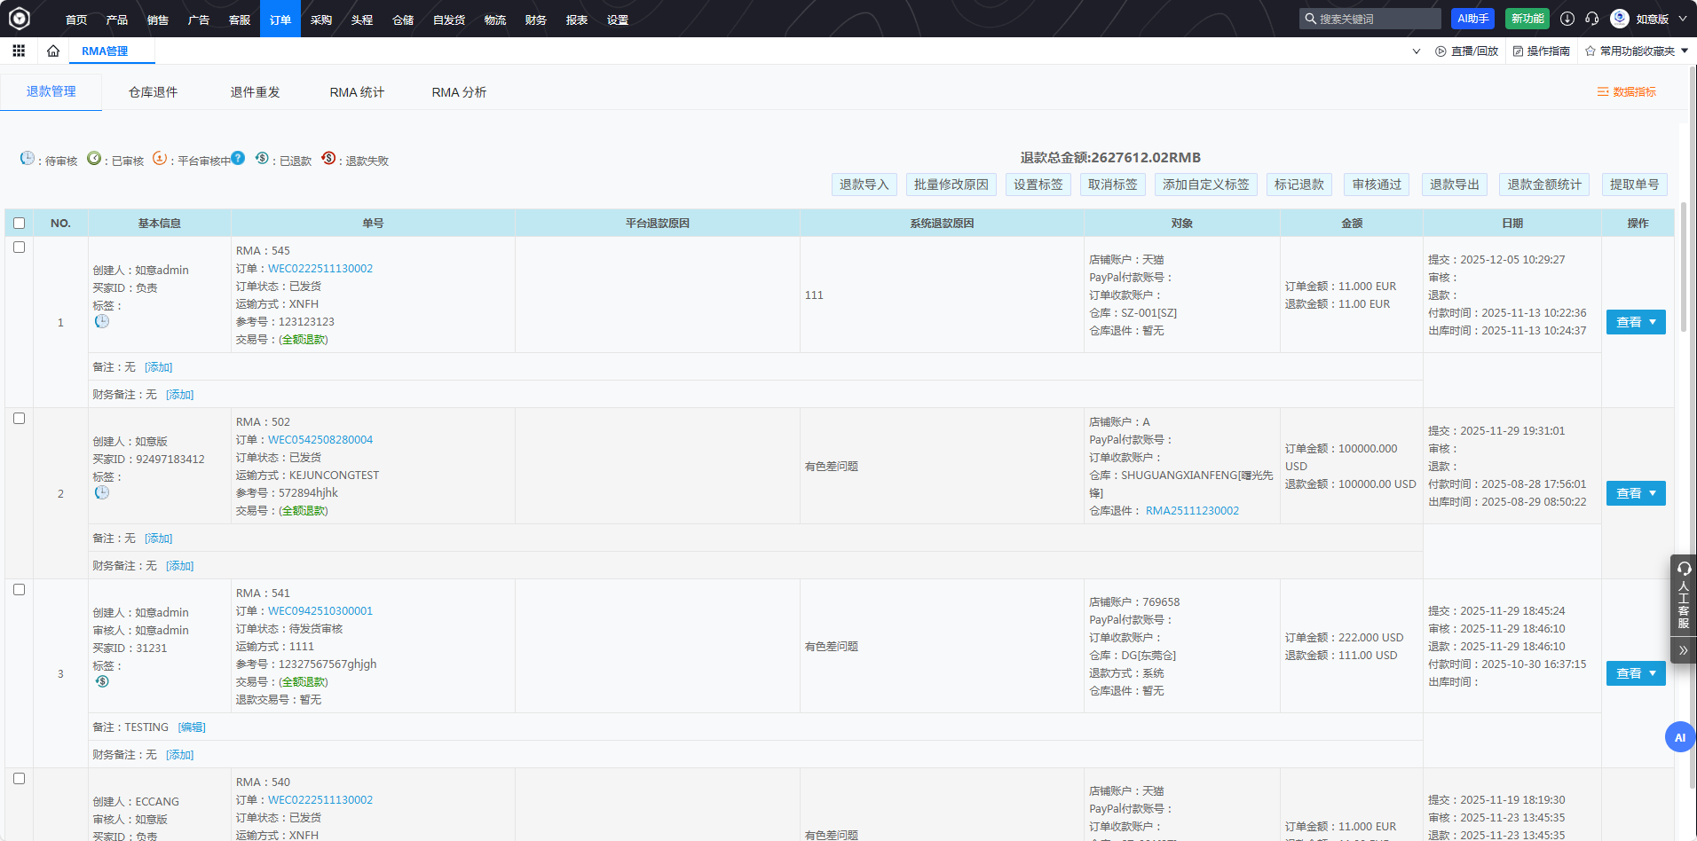The height and width of the screenshot is (841, 1697).
Task: Click the home icon in breadcrumb bar
Action: [53, 51]
